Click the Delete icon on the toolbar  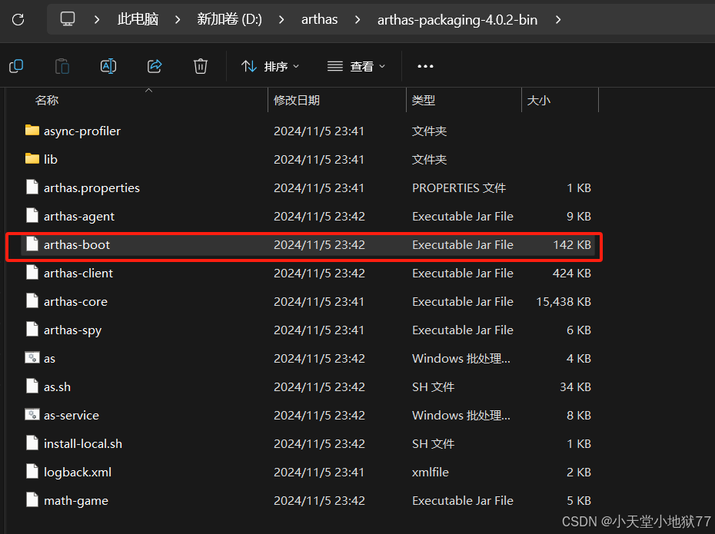point(201,66)
